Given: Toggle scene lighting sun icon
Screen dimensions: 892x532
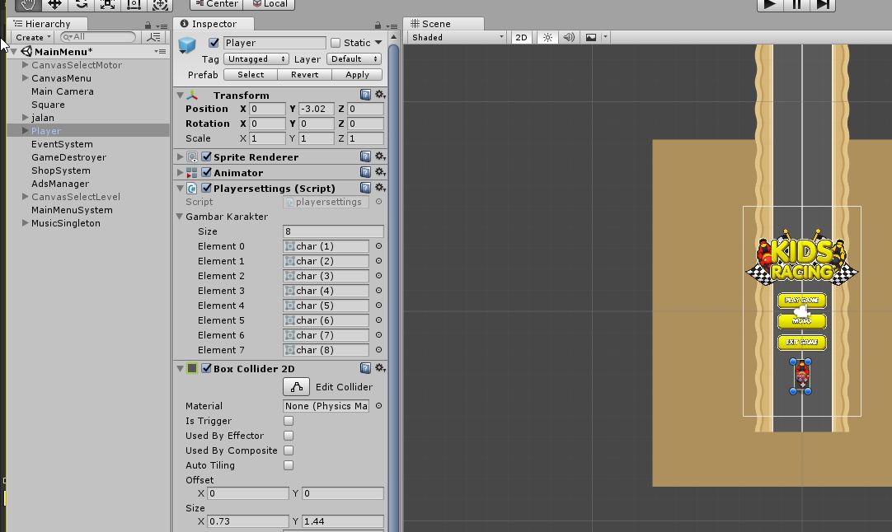Looking at the screenshot, I should click(x=547, y=37).
